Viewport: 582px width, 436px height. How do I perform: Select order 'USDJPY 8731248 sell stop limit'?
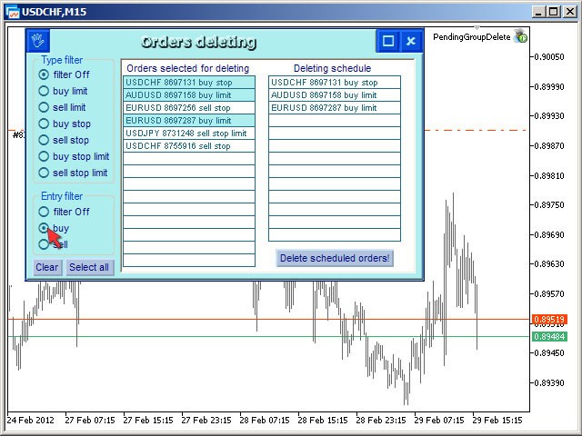(189, 134)
